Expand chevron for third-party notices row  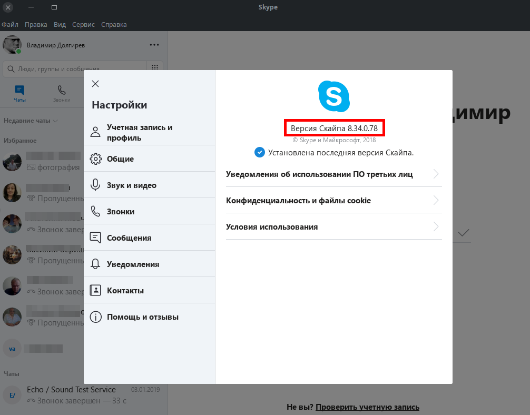(x=436, y=174)
